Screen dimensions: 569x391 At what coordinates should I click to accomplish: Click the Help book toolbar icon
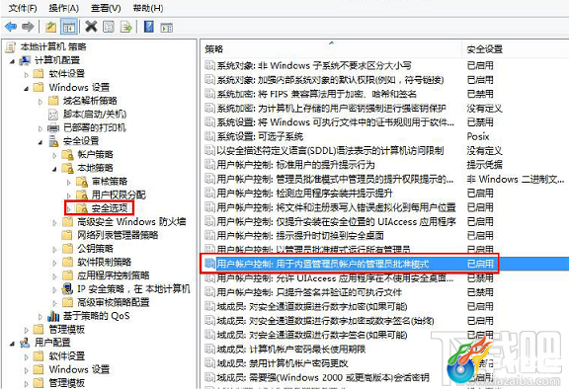point(149,27)
